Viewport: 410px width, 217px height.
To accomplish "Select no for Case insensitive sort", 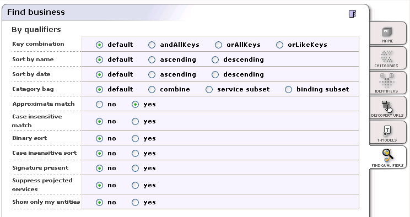I will [x=99, y=154].
